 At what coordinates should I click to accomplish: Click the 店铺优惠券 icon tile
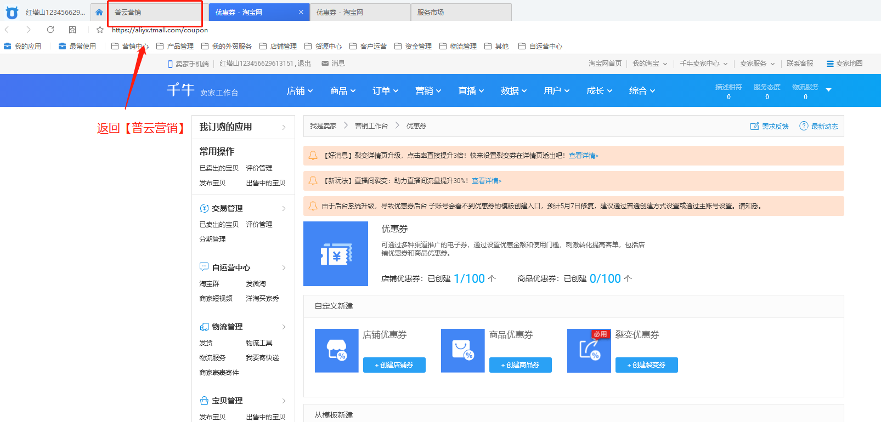(x=337, y=351)
